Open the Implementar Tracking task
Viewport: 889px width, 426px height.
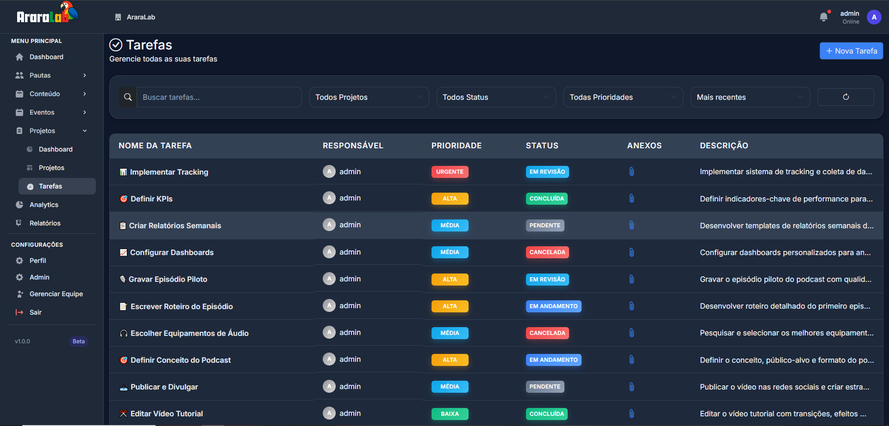(x=169, y=172)
